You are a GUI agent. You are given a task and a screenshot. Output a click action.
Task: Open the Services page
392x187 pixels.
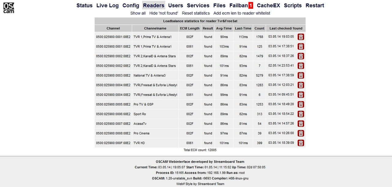(198, 5)
